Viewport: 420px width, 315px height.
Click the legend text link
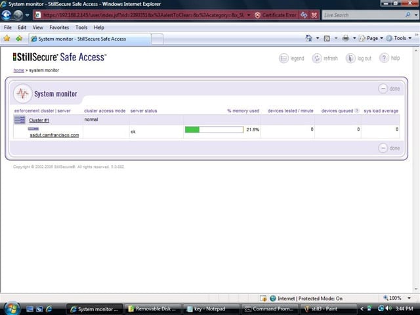point(297,58)
